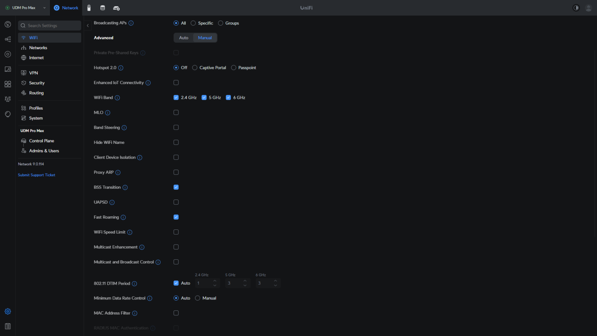Image resolution: width=597 pixels, height=336 pixels.
Task: Uncheck the 6 GHz WiFi band
Action: 228,98
